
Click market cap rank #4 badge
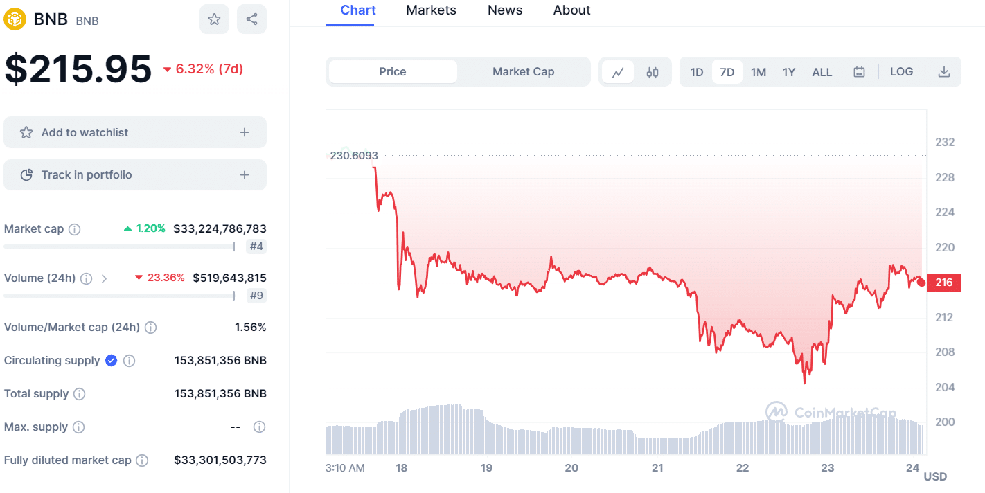point(256,247)
